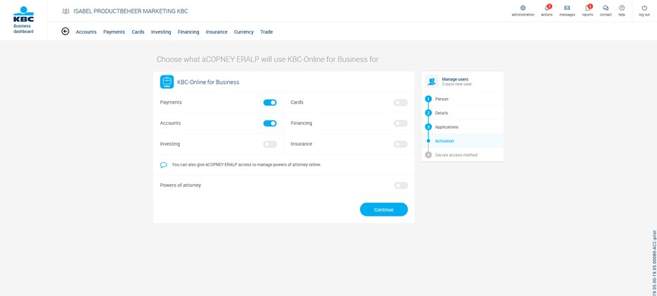Click the contact chat icon
This screenshot has height=296, width=657.
[x=605, y=8]
